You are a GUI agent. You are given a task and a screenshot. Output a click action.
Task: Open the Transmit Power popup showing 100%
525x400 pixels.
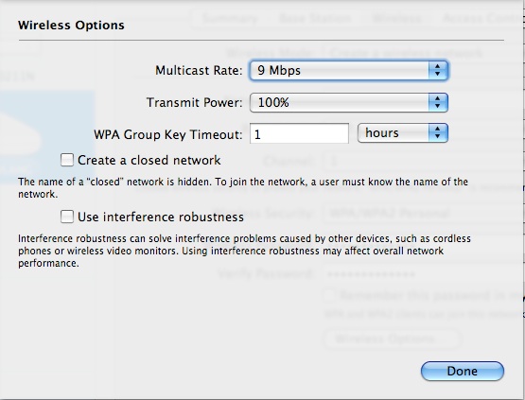[x=348, y=102]
